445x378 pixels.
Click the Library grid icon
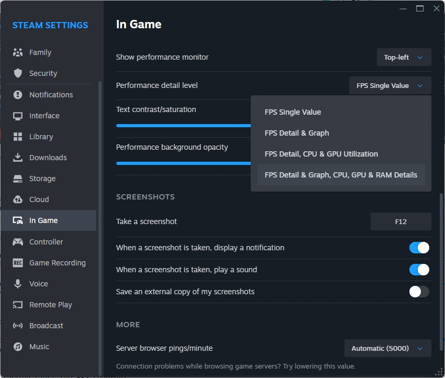click(x=18, y=137)
